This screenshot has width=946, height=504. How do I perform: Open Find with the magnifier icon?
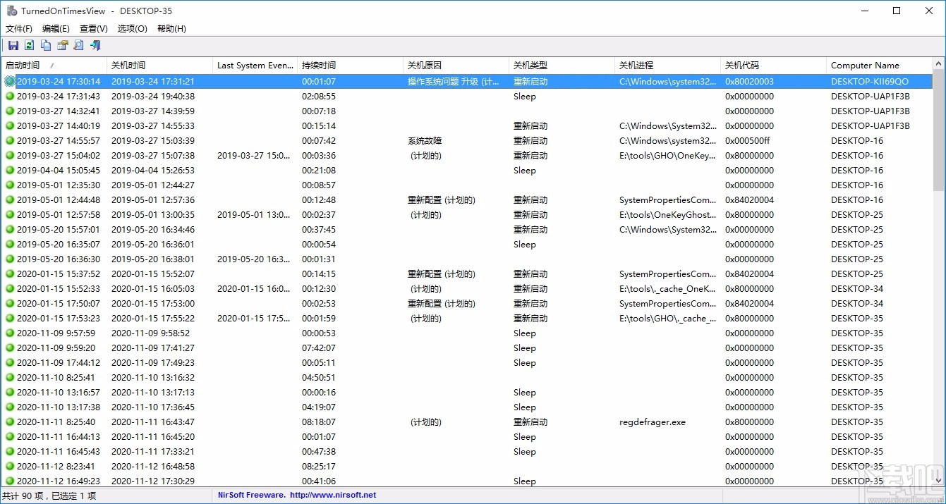click(x=78, y=45)
